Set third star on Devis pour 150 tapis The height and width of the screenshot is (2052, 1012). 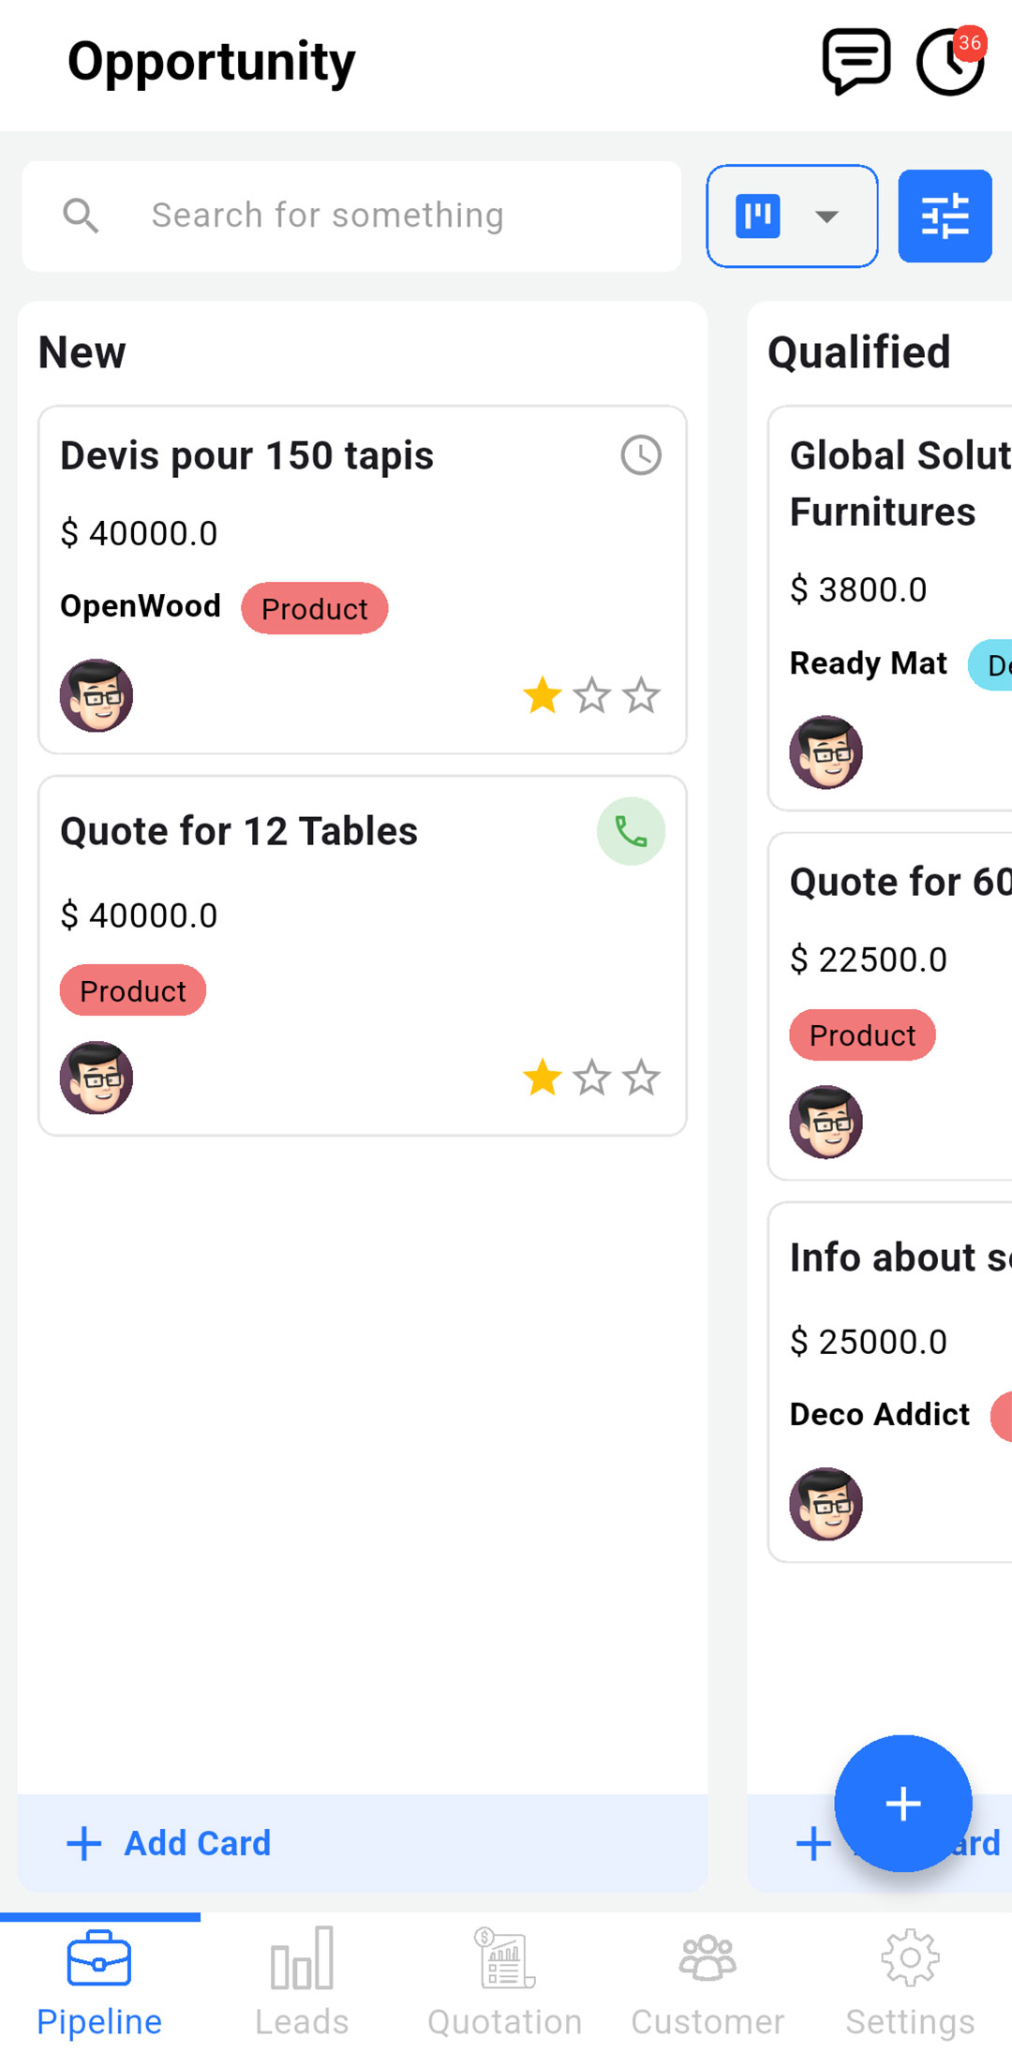[642, 695]
